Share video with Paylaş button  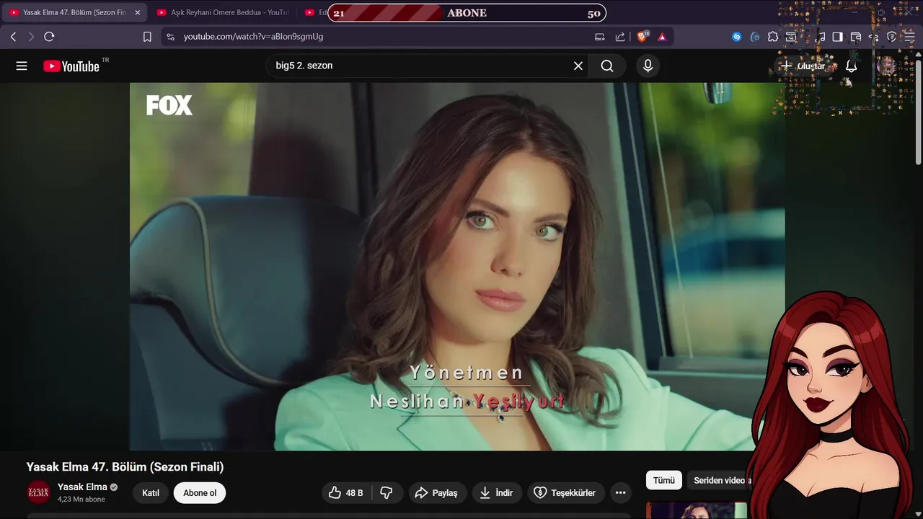pyautogui.click(x=437, y=493)
